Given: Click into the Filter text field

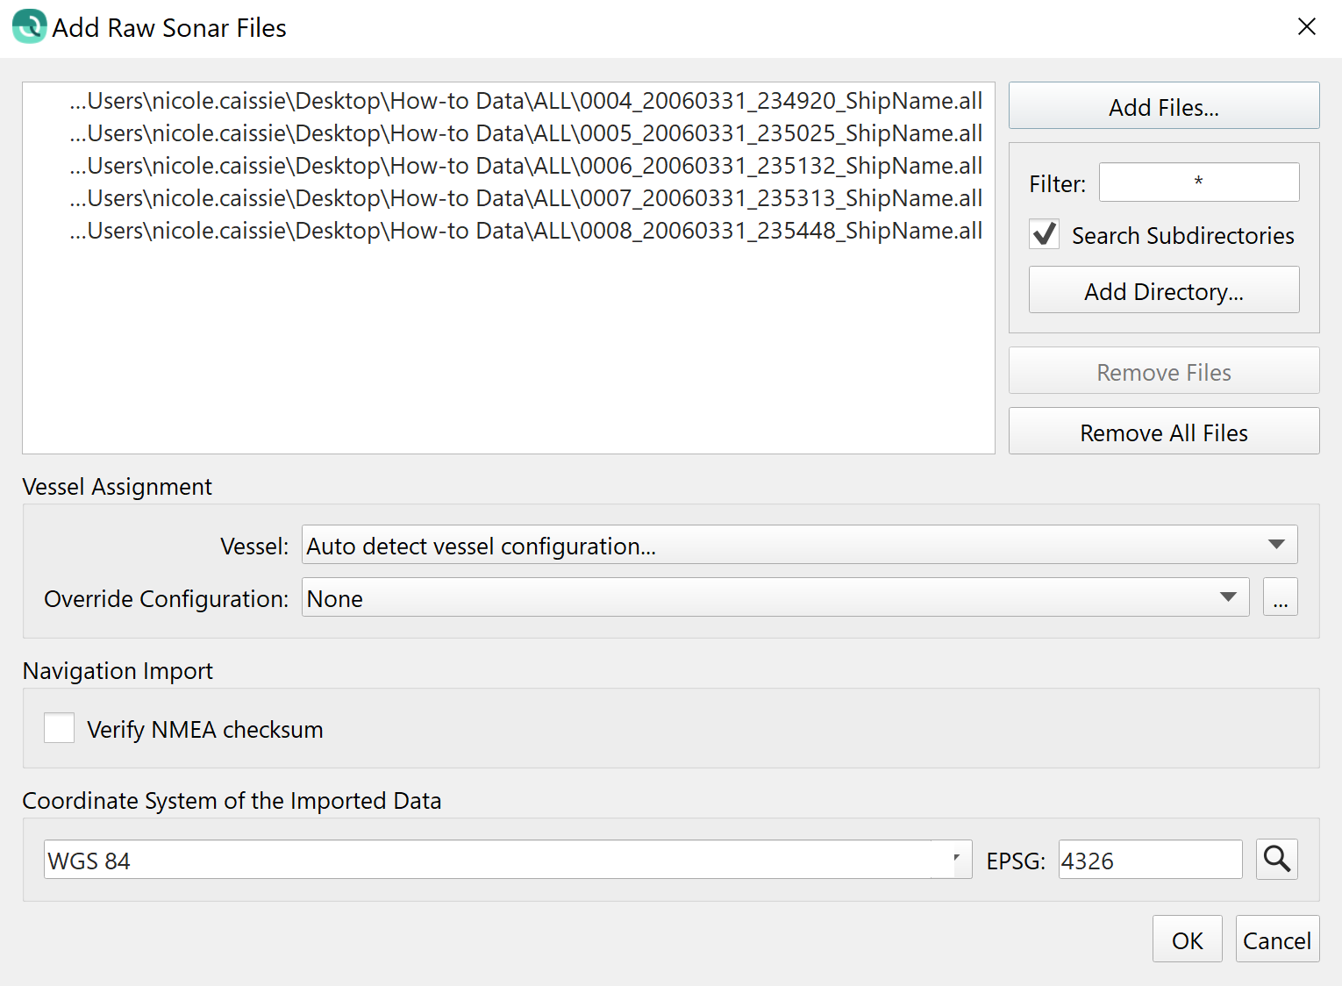Looking at the screenshot, I should [1198, 182].
